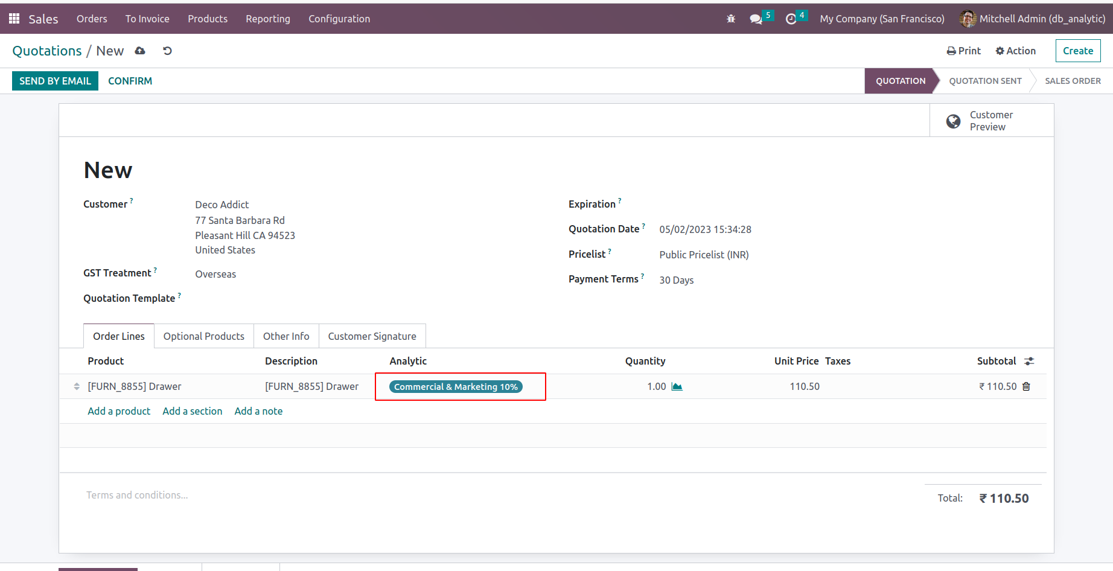Click the Send by Email button
The height and width of the screenshot is (571, 1113).
(55, 81)
